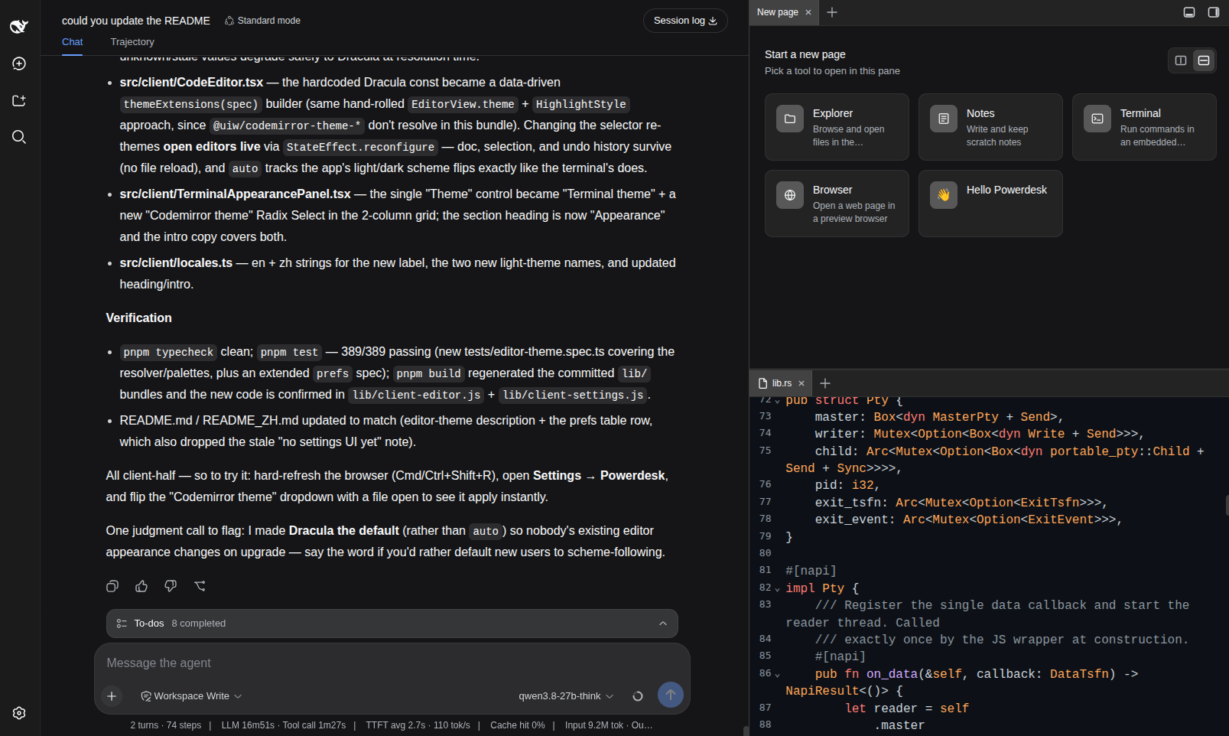Click the conversation title 'could you update the README'
This screenshot has height=736, width=1229.
tap(136, 21)
